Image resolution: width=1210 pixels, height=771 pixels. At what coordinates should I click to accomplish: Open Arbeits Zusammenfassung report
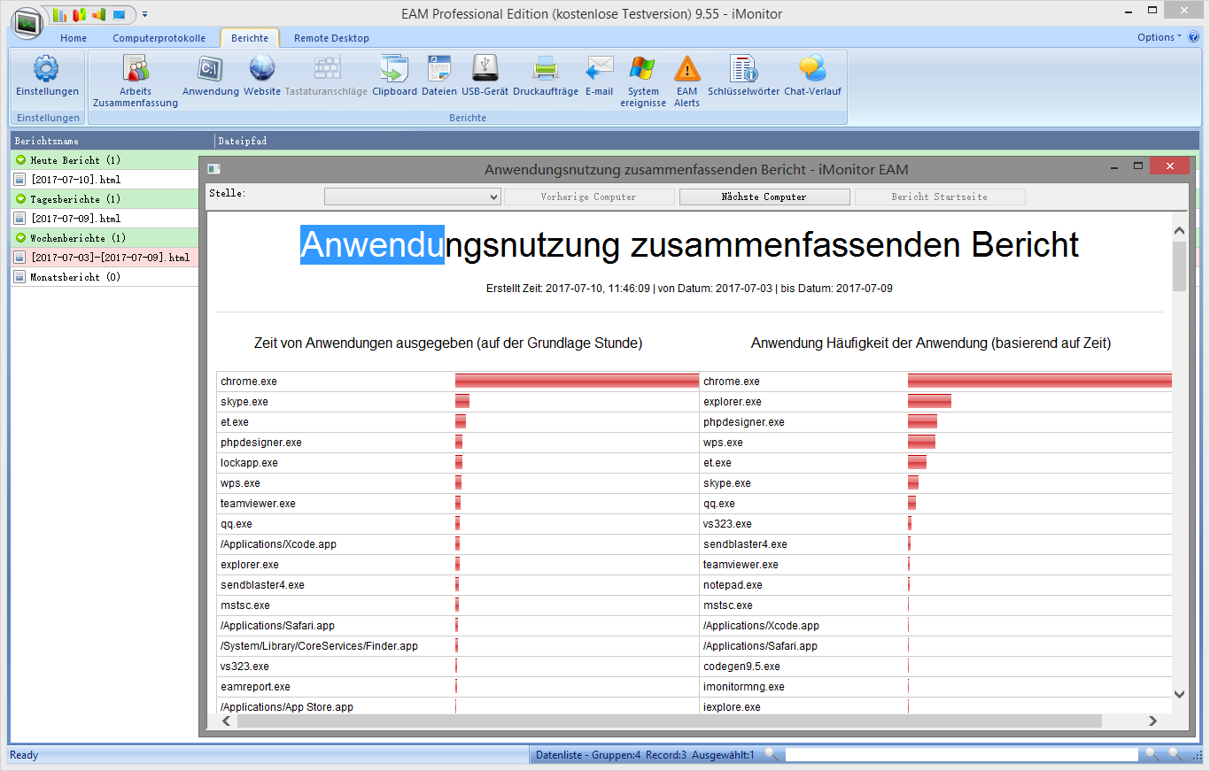tap(135, 71)
